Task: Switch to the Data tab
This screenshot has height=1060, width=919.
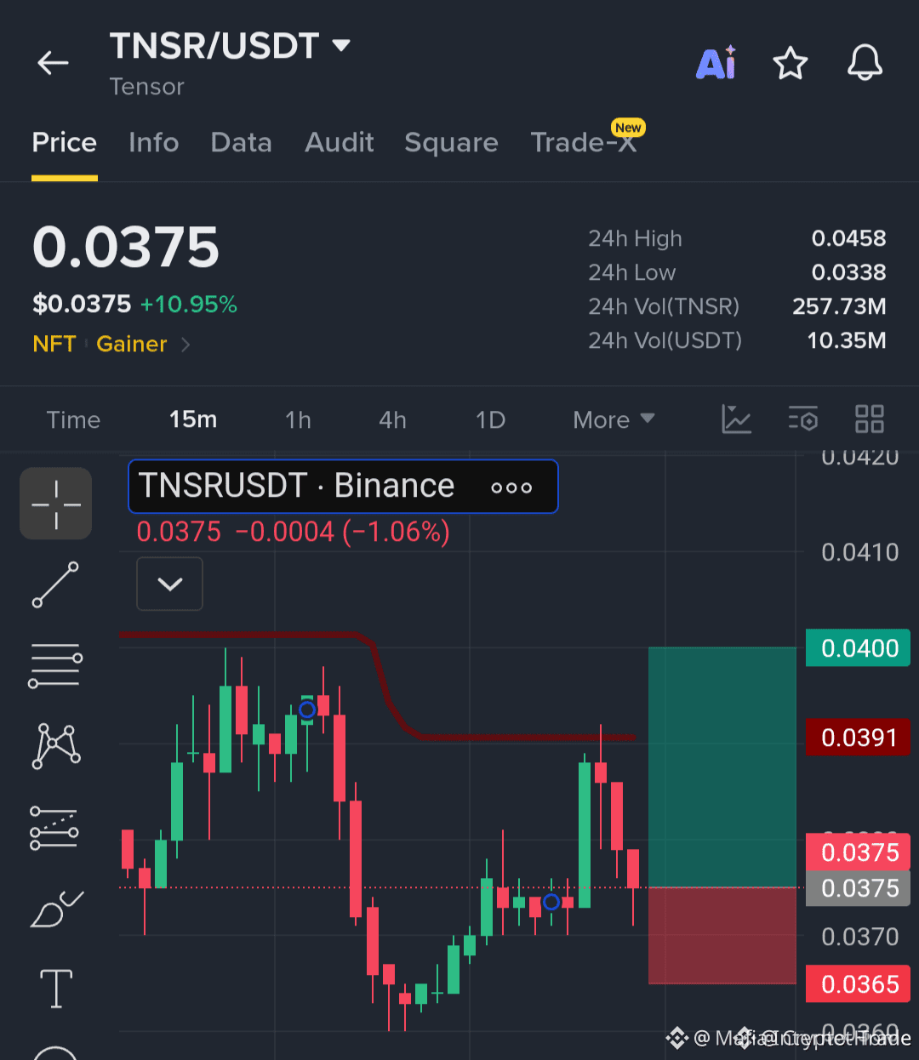Action: pos(242,142)
